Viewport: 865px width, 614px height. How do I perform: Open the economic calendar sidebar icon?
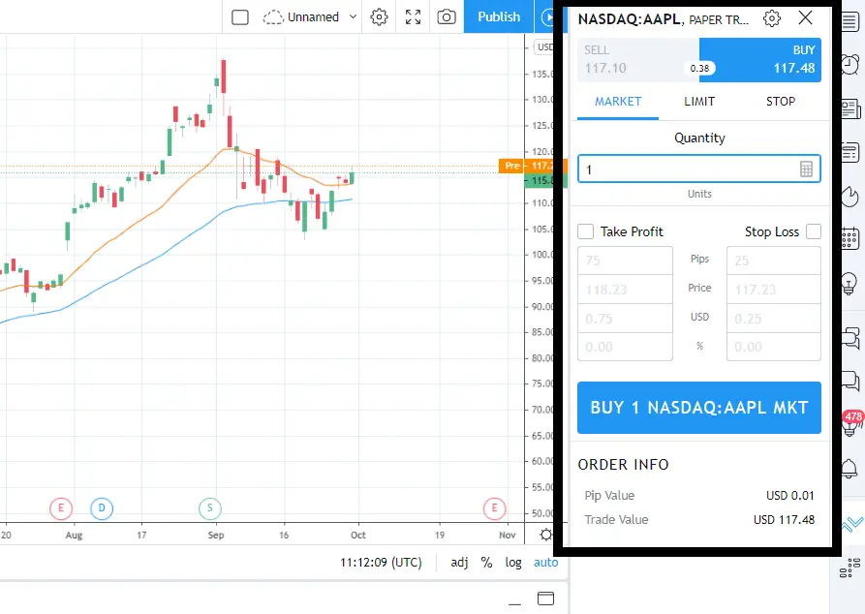[x=850, y=238]
